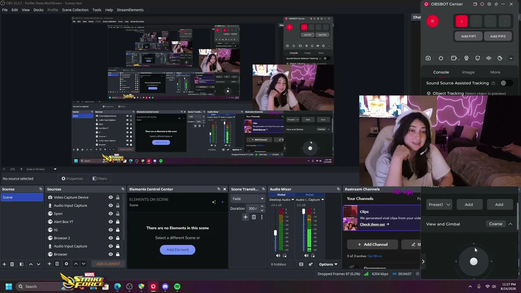Screen dimensions: 521x293
Task: Add a new source with plus icon
Action: (49, 264)
